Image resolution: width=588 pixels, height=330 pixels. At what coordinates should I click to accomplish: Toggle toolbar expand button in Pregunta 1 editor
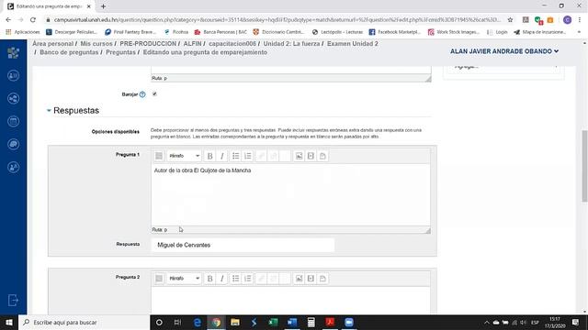pyautogui.click(x=159, y=156)
